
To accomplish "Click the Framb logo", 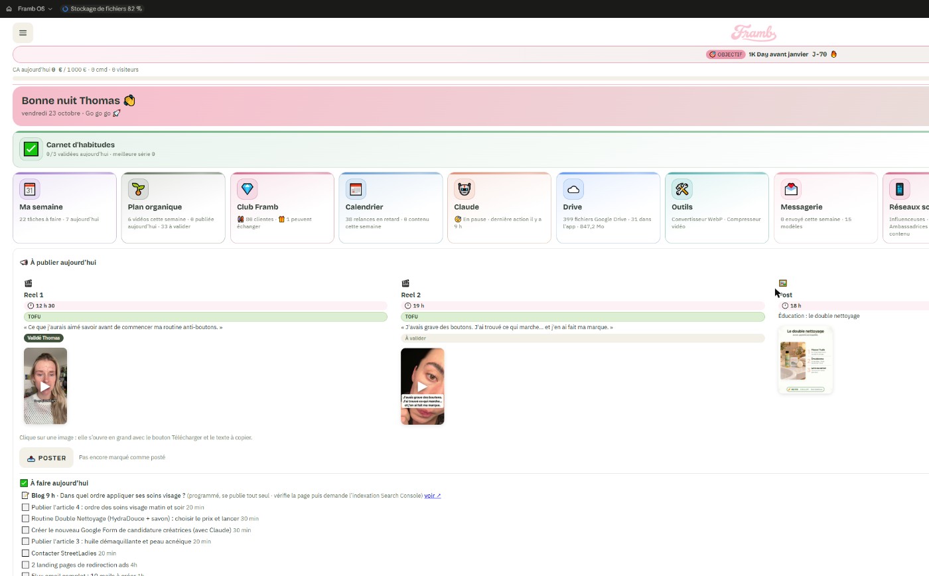I will point(753,33).
